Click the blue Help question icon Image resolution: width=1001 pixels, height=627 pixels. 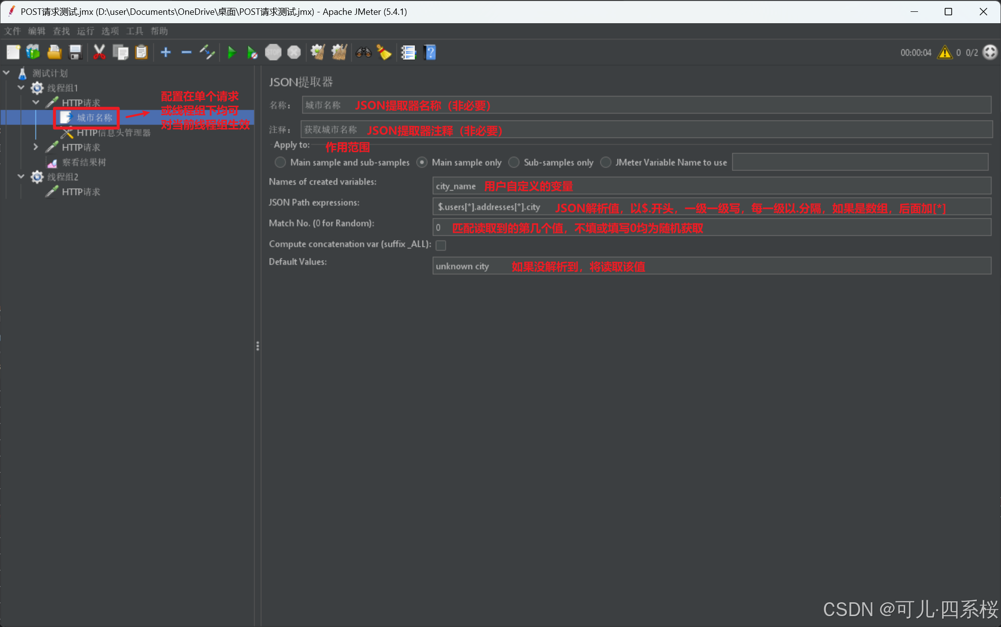click(430, 52)
